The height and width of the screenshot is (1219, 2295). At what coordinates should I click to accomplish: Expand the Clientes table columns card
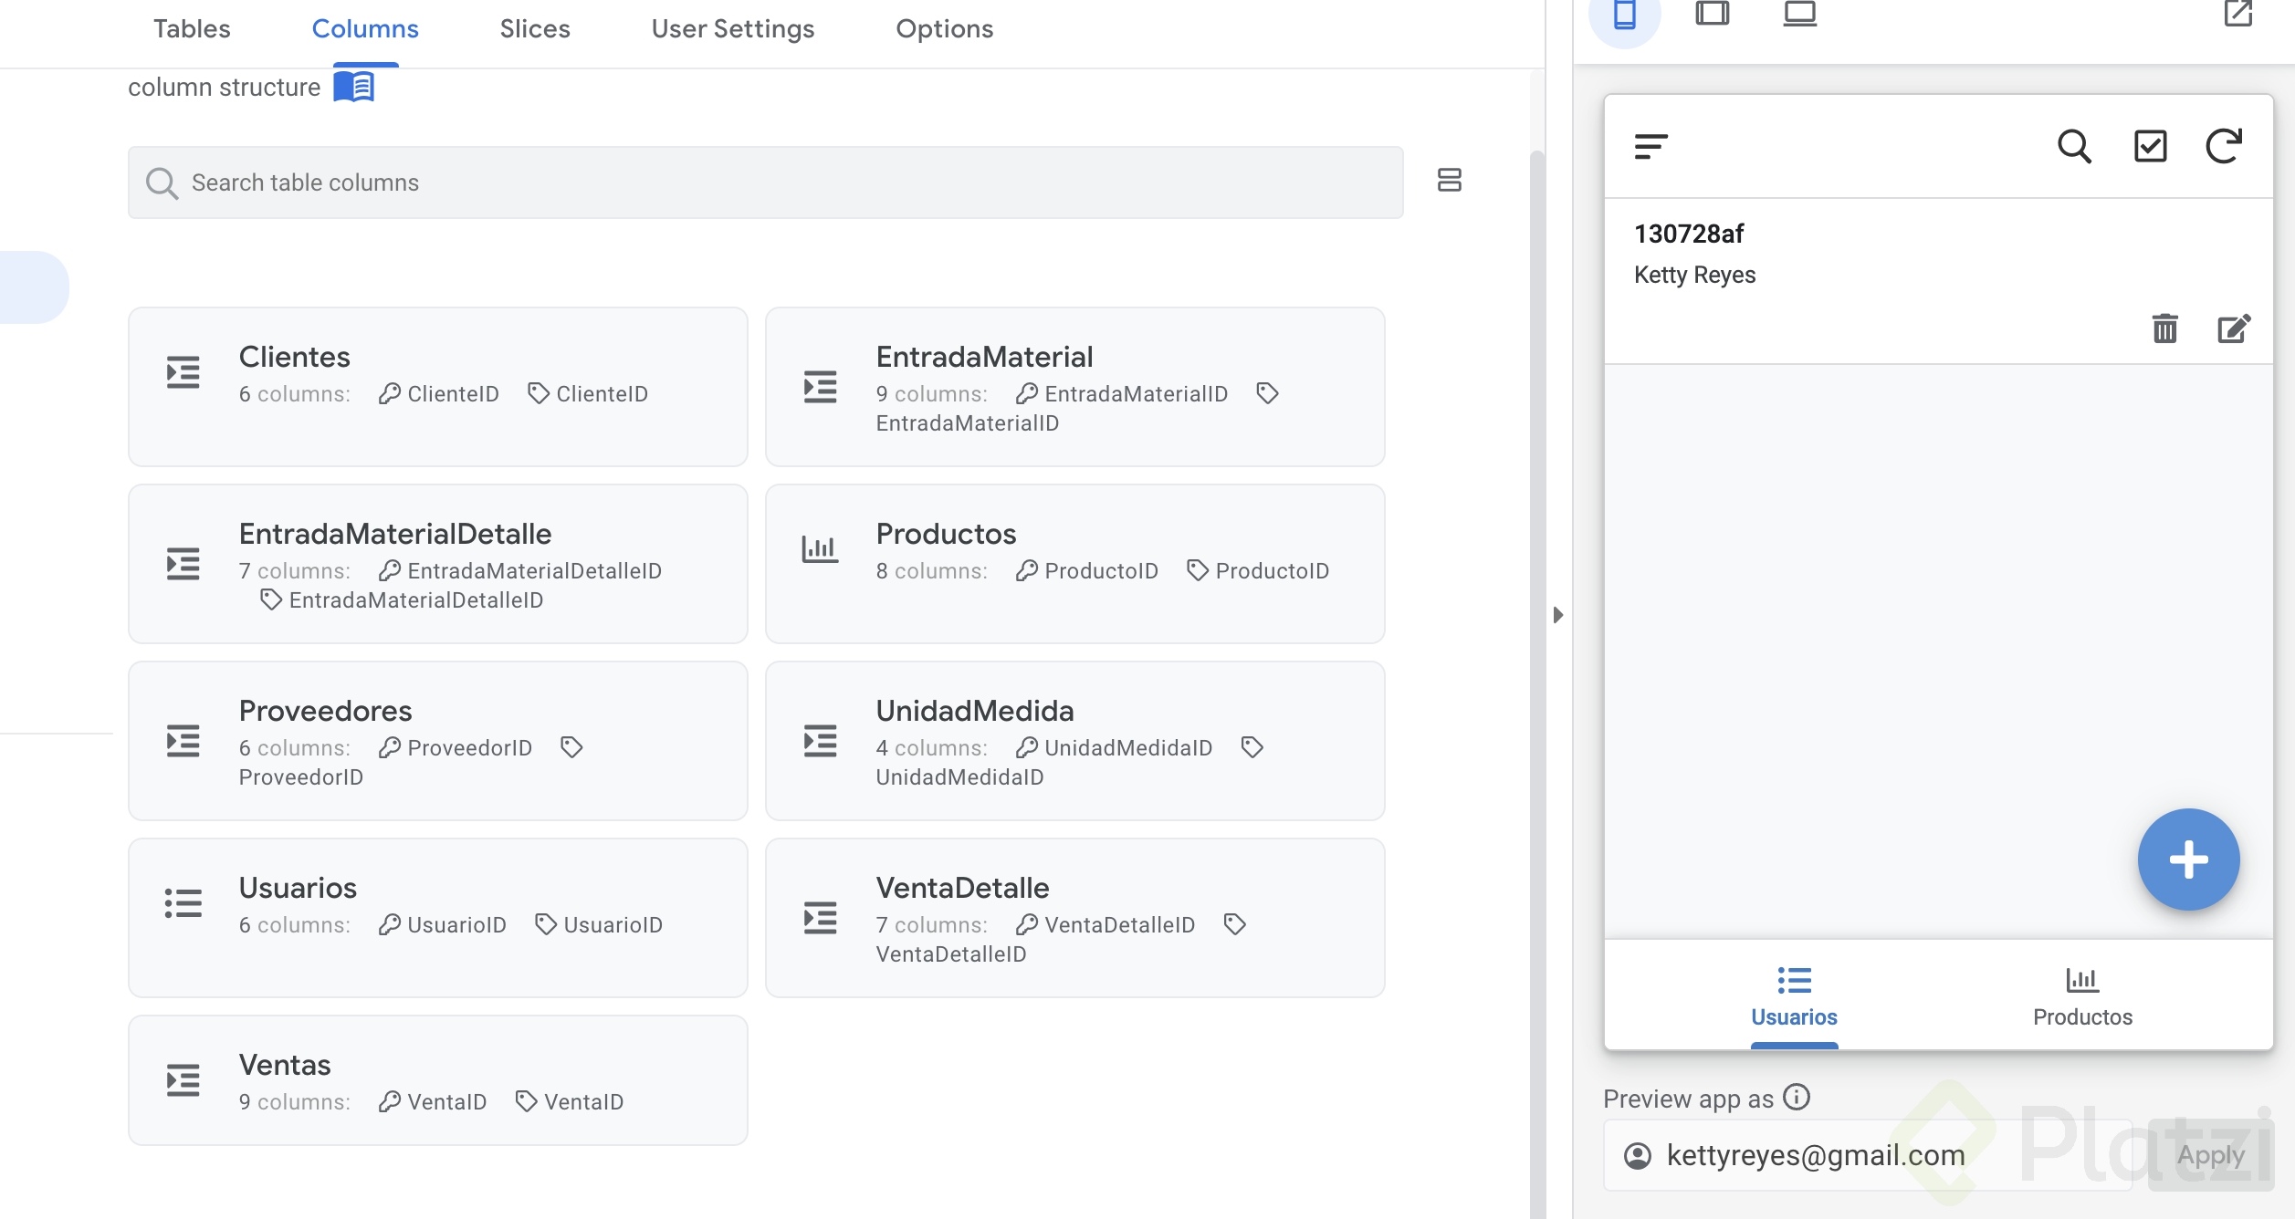point(437,387)
